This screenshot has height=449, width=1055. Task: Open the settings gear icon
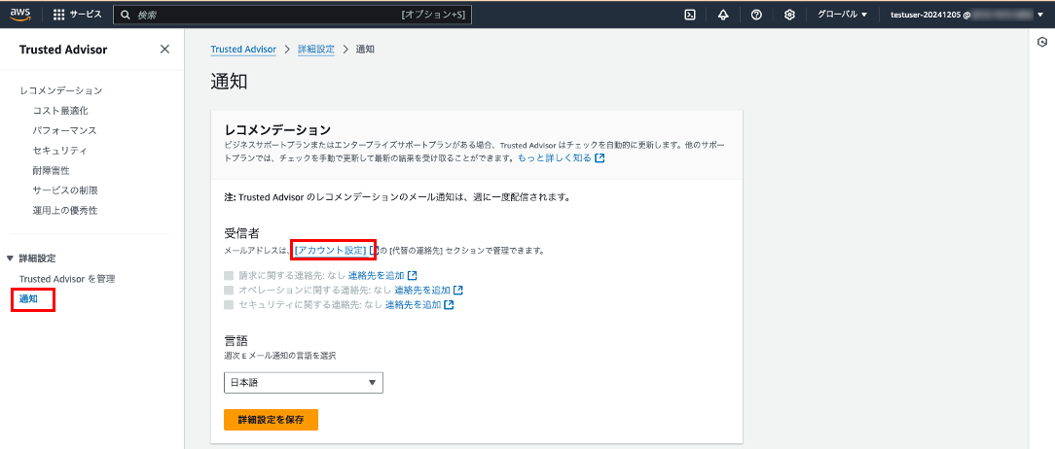[790, 15]
